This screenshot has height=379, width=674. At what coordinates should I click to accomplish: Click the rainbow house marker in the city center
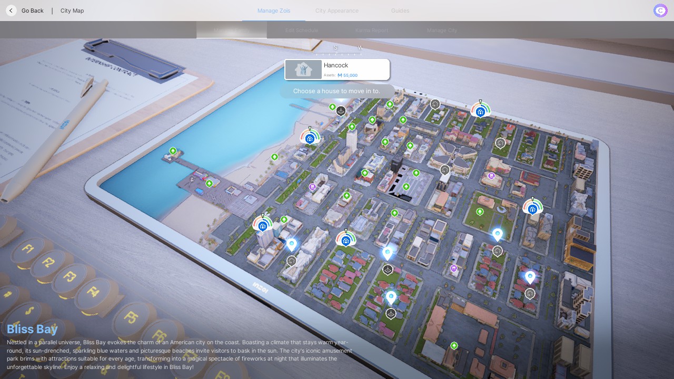pos(345,240)
